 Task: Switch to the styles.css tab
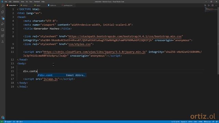click(53, 5)
